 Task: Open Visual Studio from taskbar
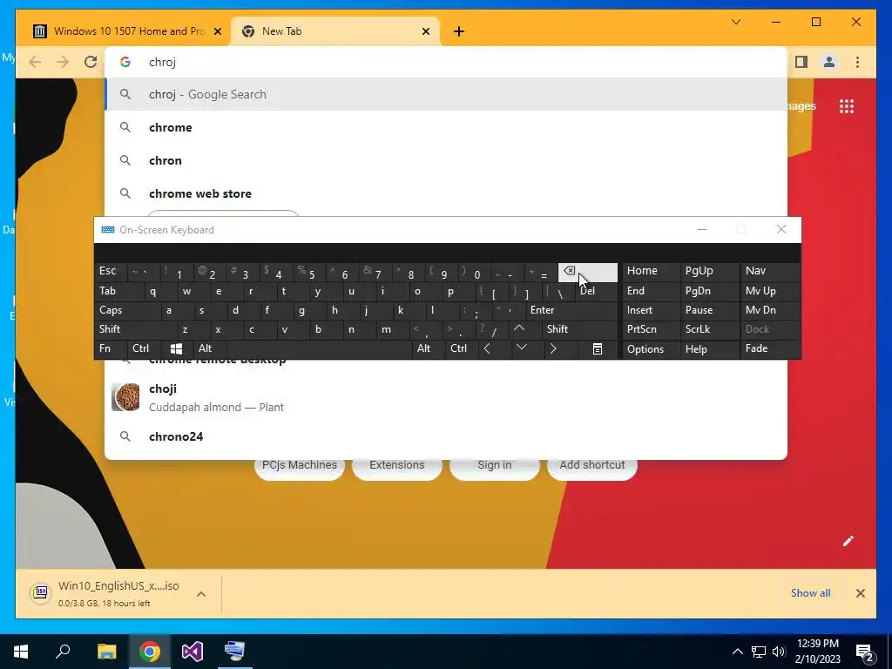coord(193,652)
